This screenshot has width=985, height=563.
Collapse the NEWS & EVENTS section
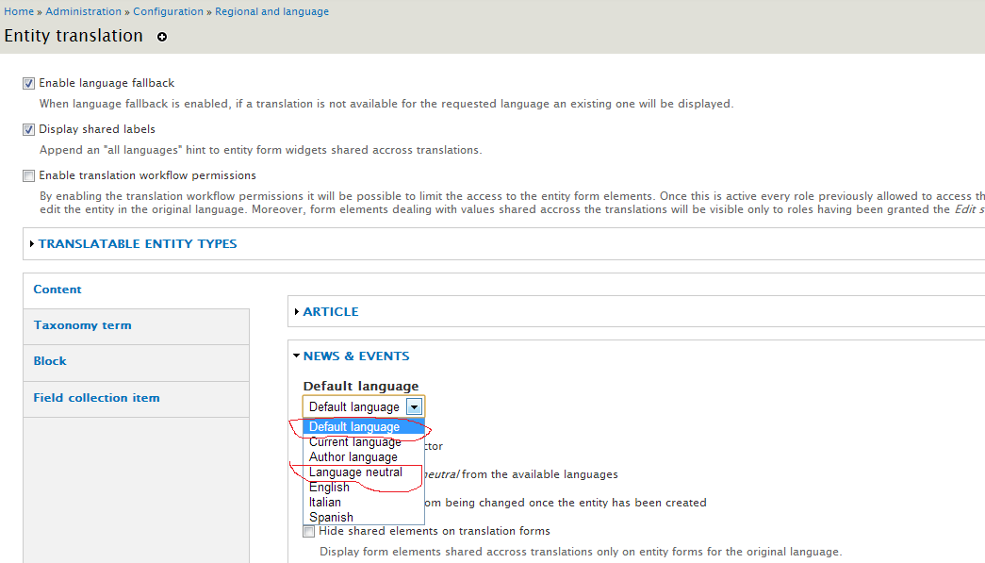pyautogui.click(x=355, y=356)
